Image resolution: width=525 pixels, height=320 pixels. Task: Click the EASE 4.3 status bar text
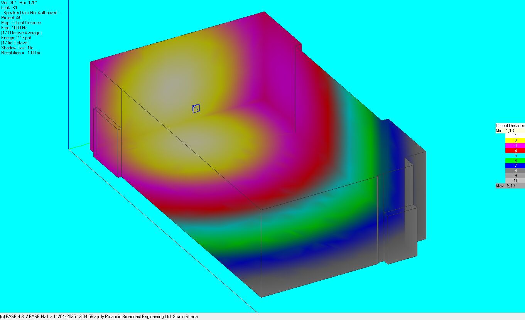pyautogui.click(x=12, y=317)
